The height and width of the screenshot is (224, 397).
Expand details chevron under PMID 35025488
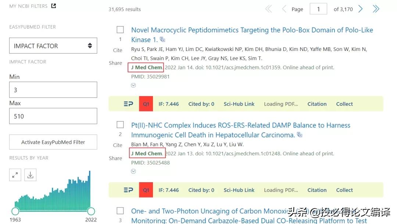coord(133,171)
